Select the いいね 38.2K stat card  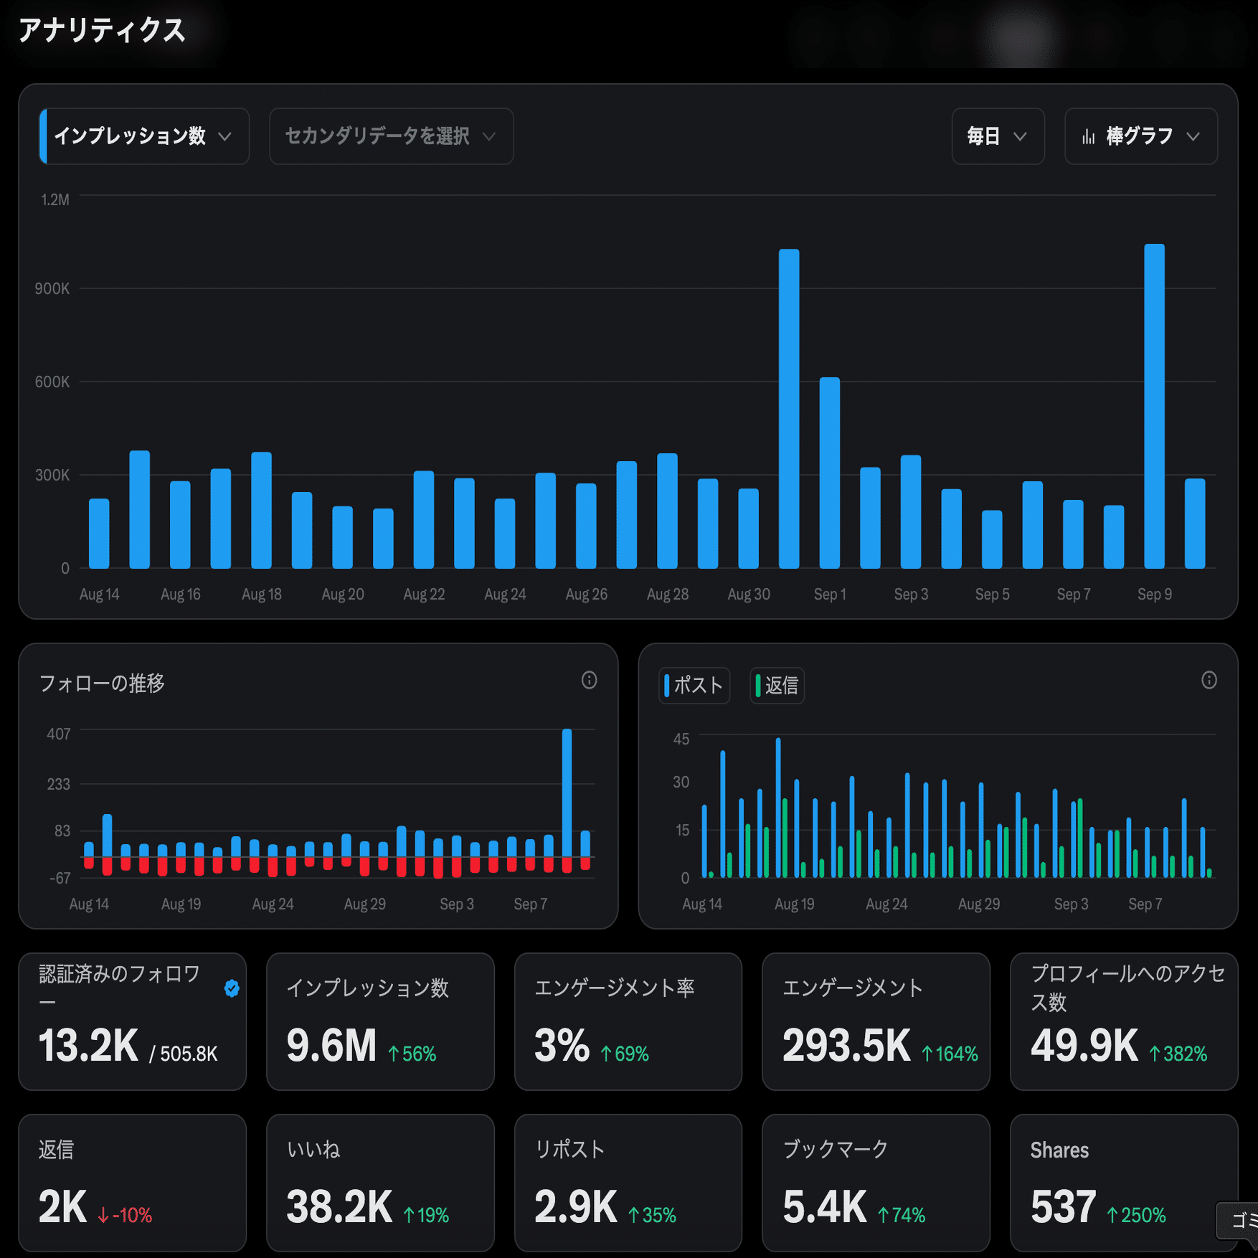tap(380, 1183)
